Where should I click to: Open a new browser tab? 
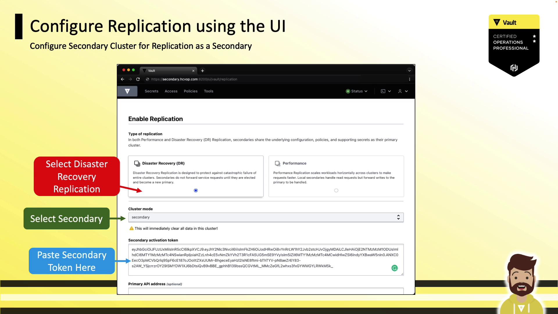pos(203,71)
